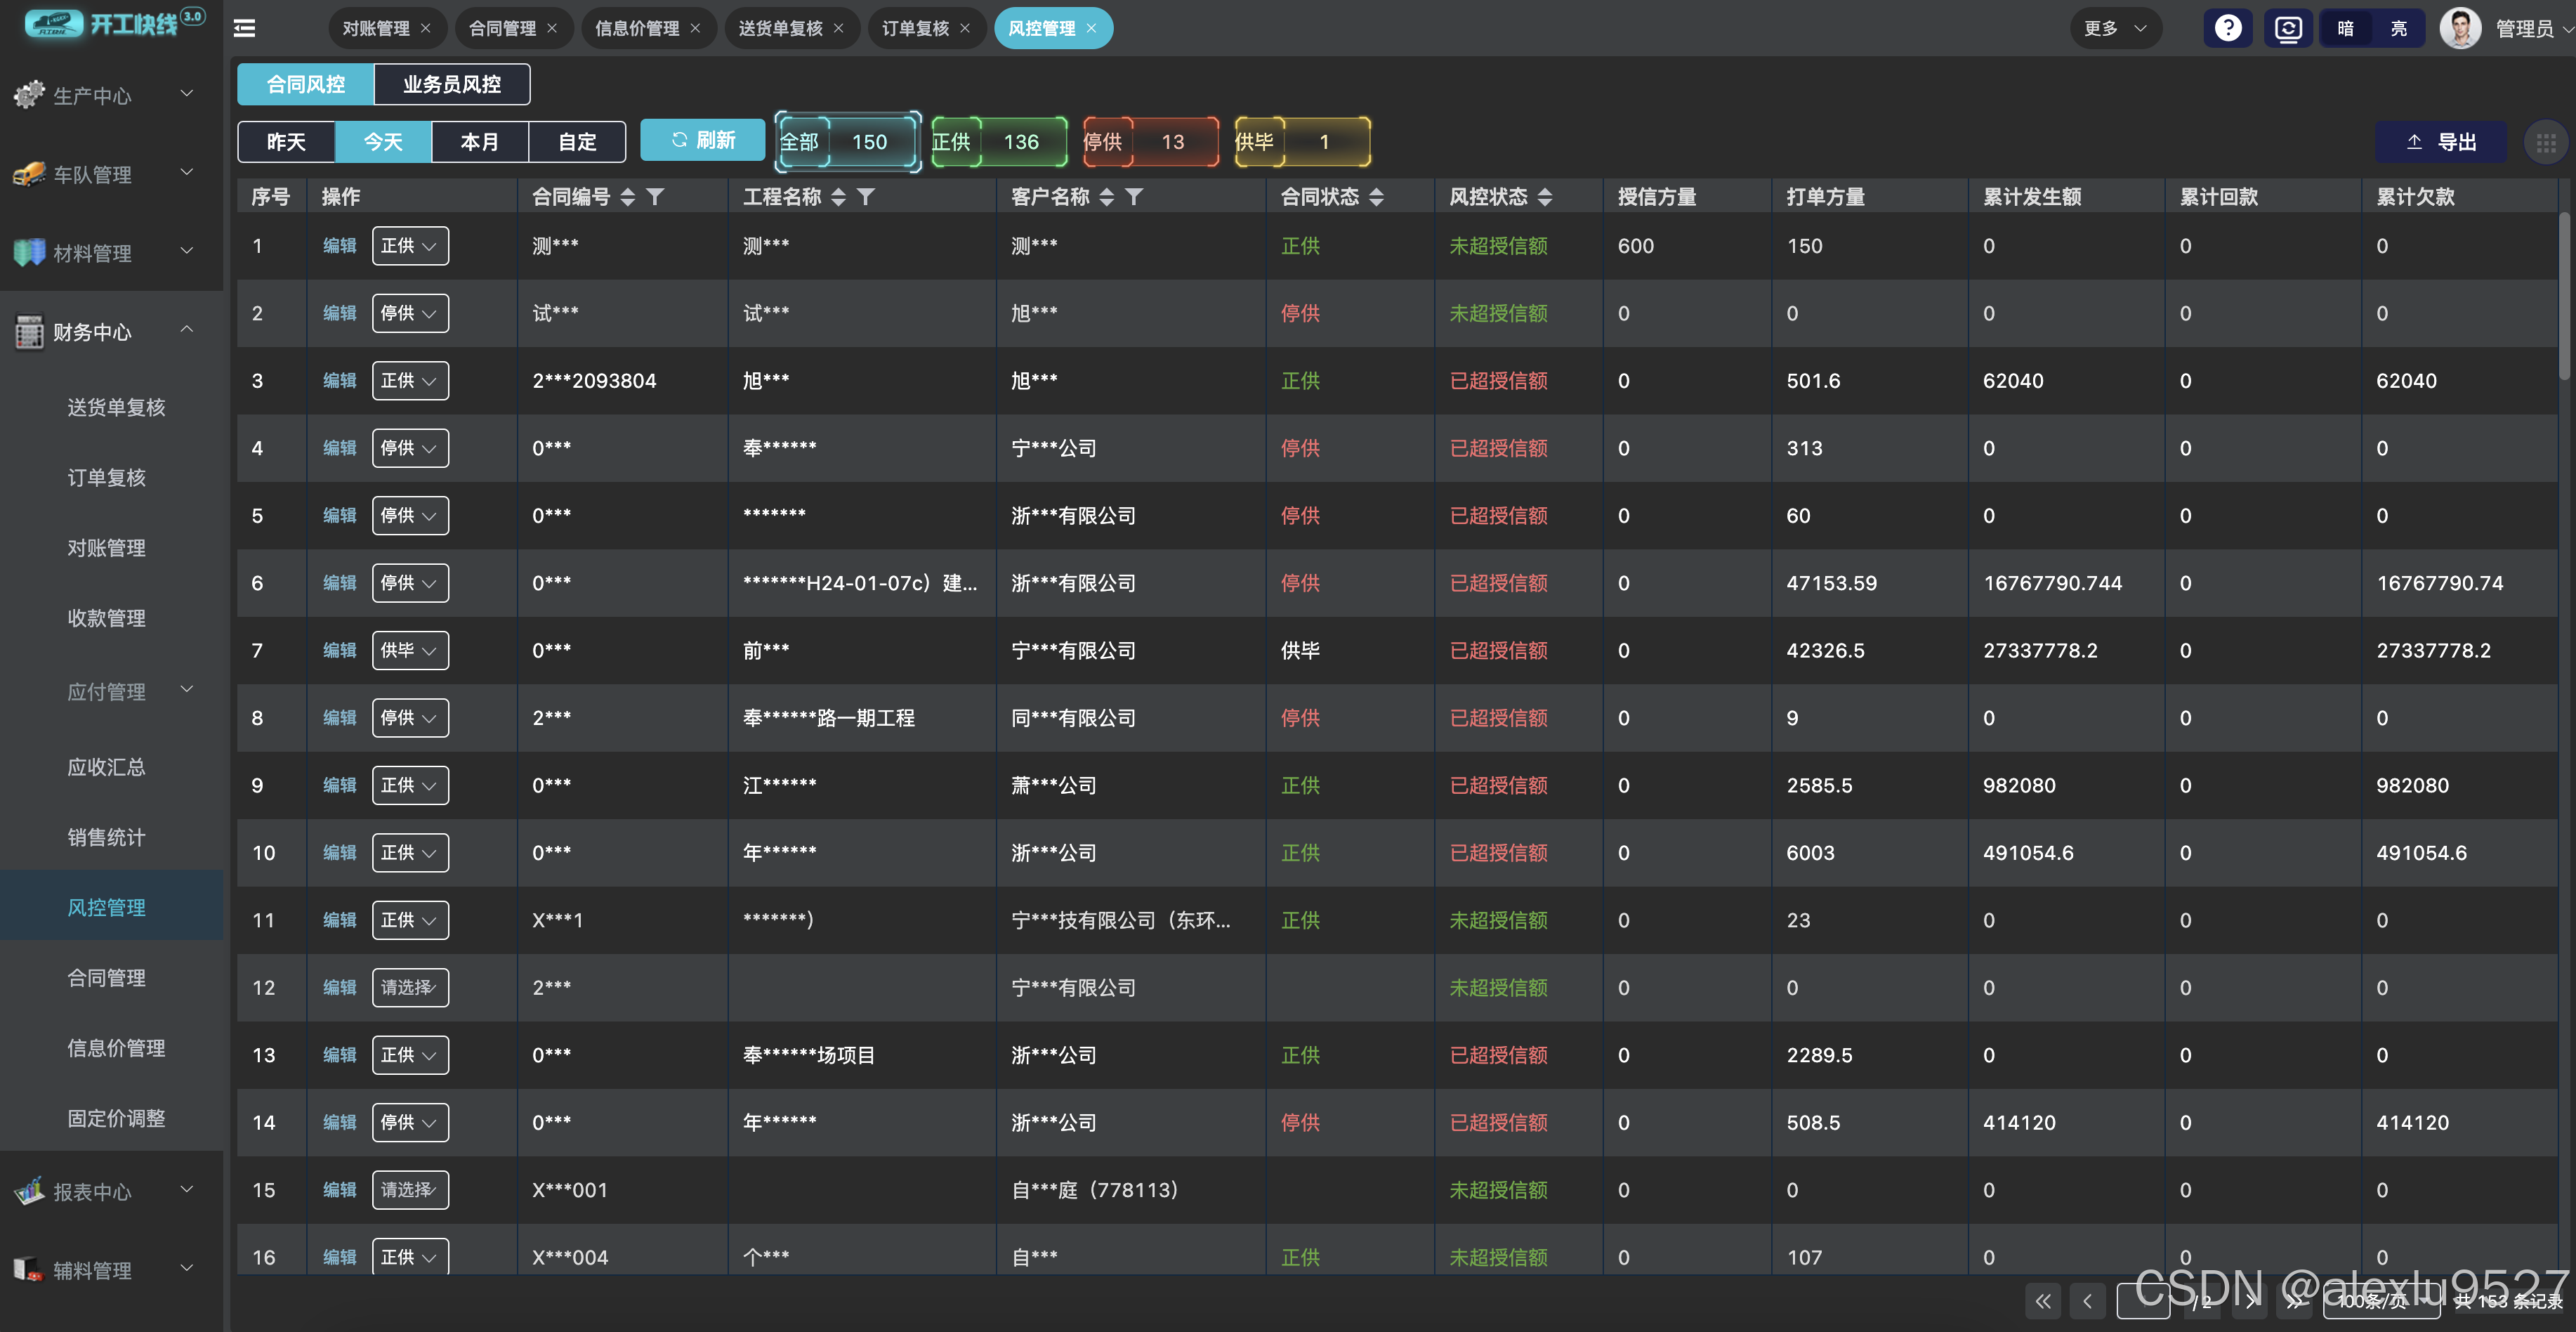Image resolution: width=2576 pixels, height=1332 pixels.
Task: Open 收款管理 in sidebar
Action: tap(106, 618)
